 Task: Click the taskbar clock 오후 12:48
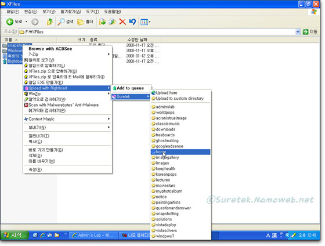[307, 235]
